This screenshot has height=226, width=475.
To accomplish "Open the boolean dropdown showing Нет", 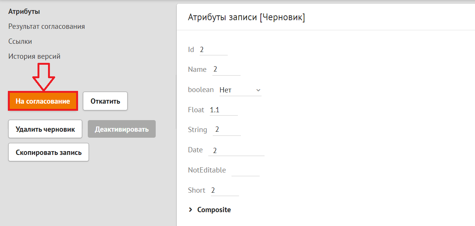I will 240,90.
